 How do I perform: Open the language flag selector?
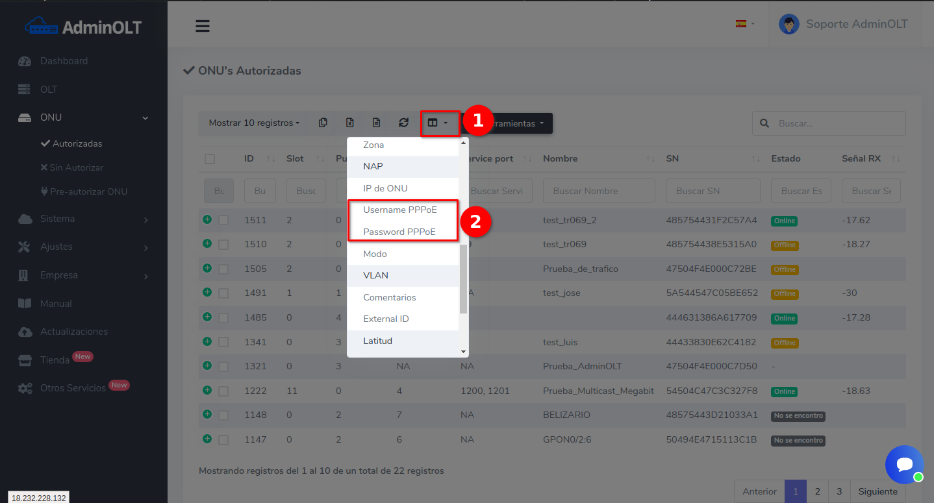(744, 24)
